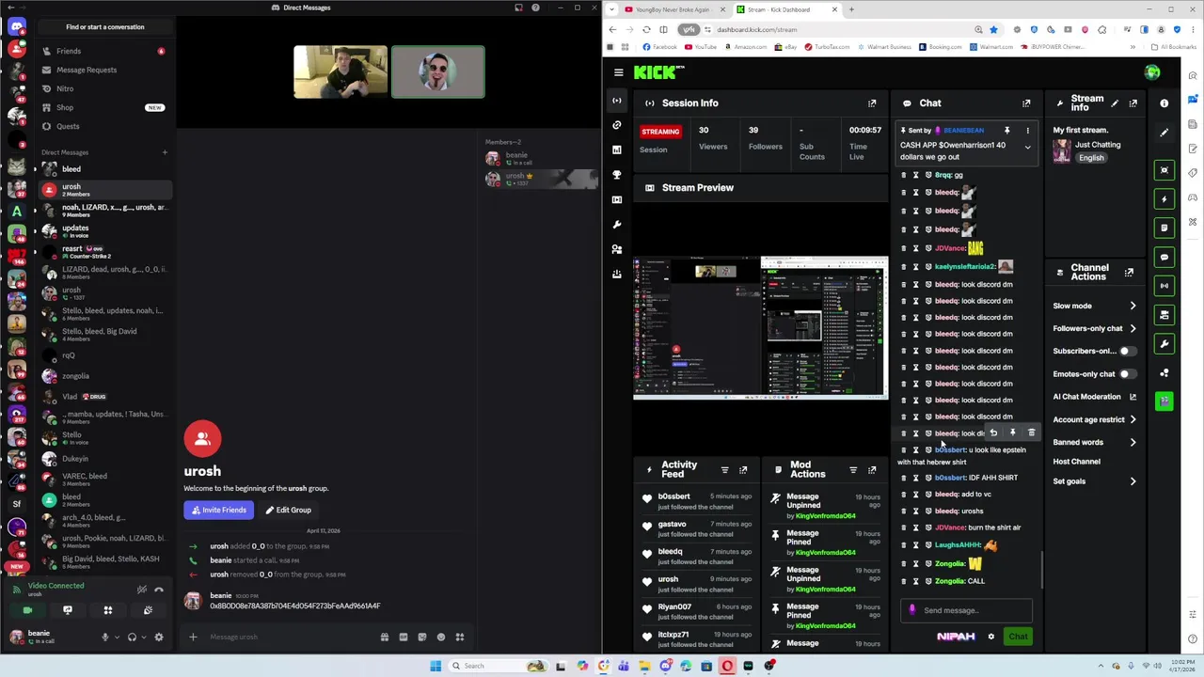The width and height of the screenshot is (1204, 677).
Task: Open the Kick sidebar wrench settings icon
Action: (x=616, y=225)
